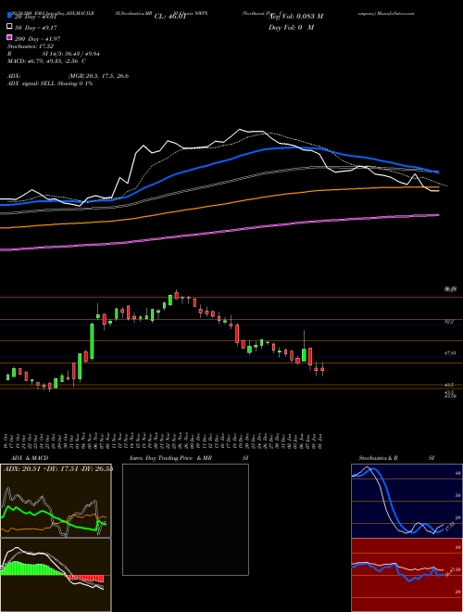Click the last red candlestick on the chart

tap(322, 369)
